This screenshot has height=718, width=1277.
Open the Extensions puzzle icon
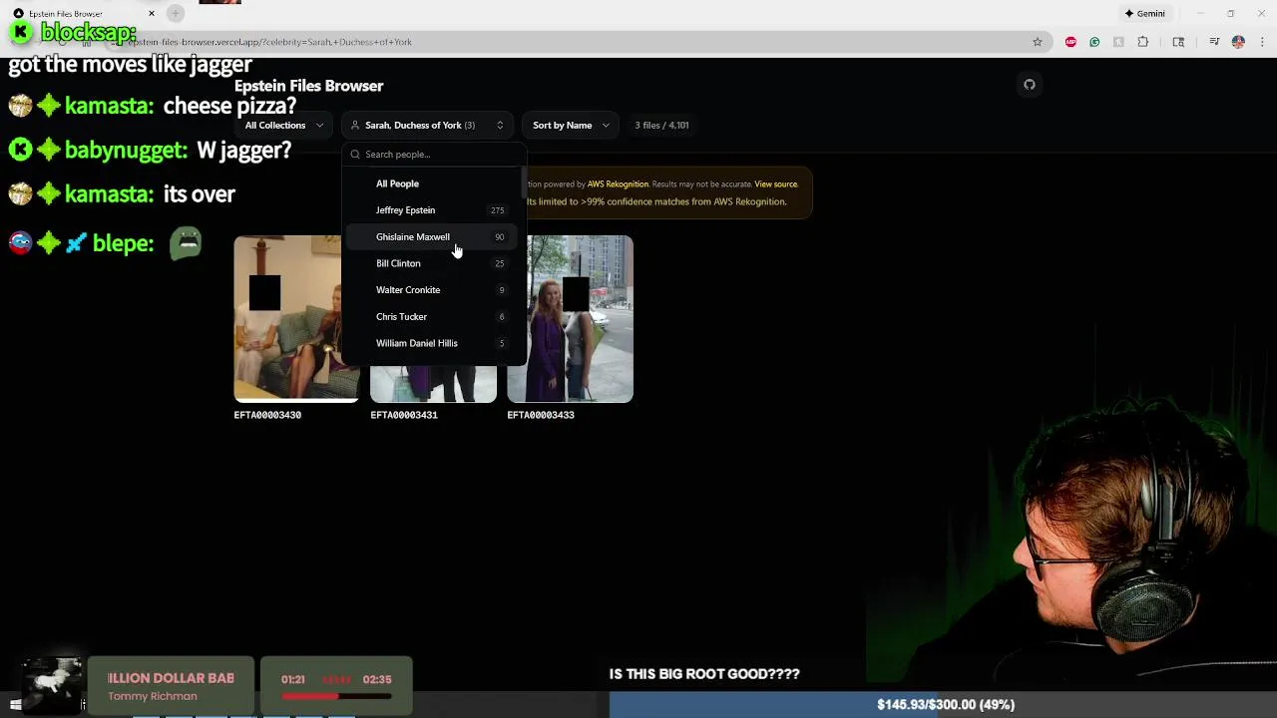coord(1143,42)
